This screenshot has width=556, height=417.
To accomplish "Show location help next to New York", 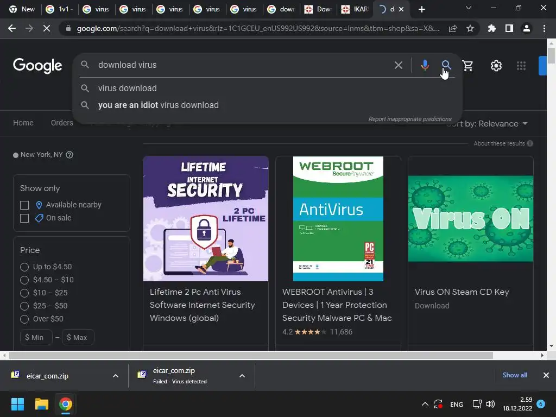I will pos(69,155).
